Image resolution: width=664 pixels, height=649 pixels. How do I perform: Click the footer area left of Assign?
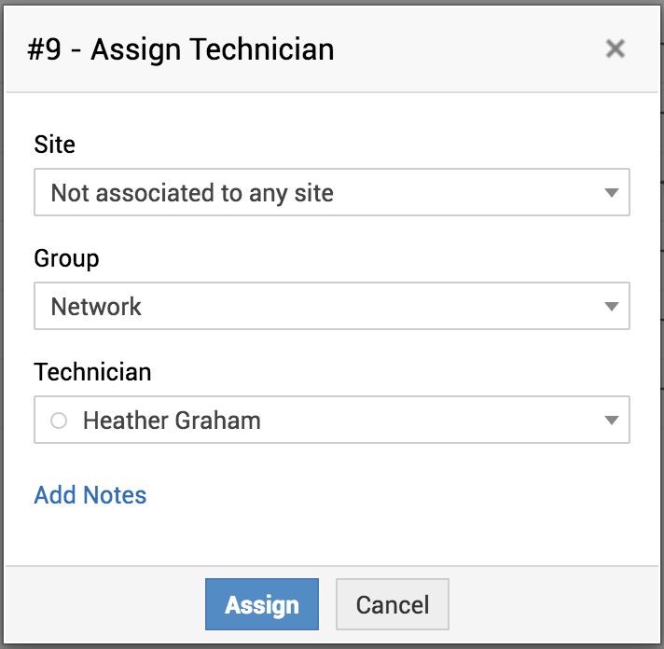tap(103, 604)
